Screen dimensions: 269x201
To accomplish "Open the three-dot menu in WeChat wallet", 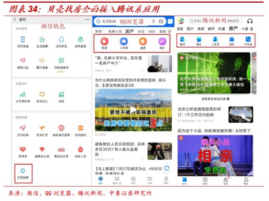I will (x=87, y=19).
